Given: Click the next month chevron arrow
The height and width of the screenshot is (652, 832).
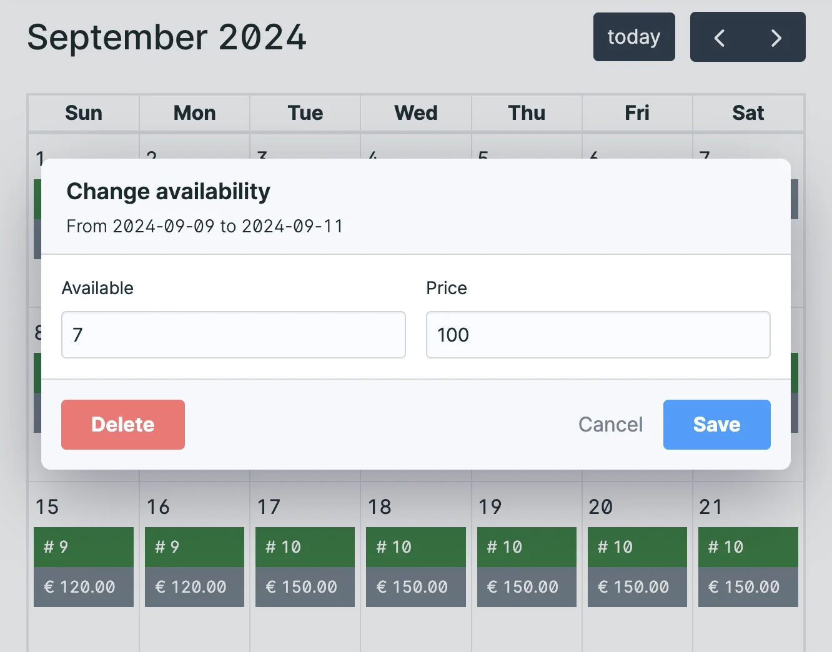Looking at the screenshot, I should (x=776, y=37).
